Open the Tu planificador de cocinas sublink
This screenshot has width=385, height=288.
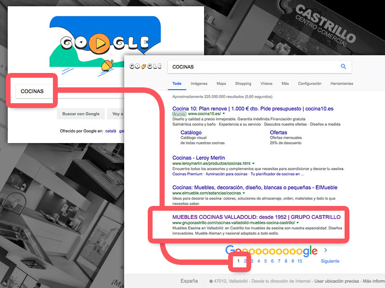277,174
